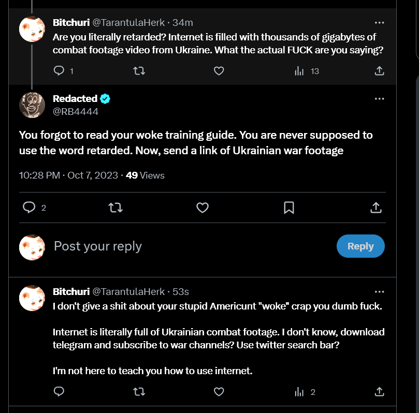The width and height of the screenshot is (419, 413).
Task: Open the @RB4444 profile handle
Action: [76, 111]
